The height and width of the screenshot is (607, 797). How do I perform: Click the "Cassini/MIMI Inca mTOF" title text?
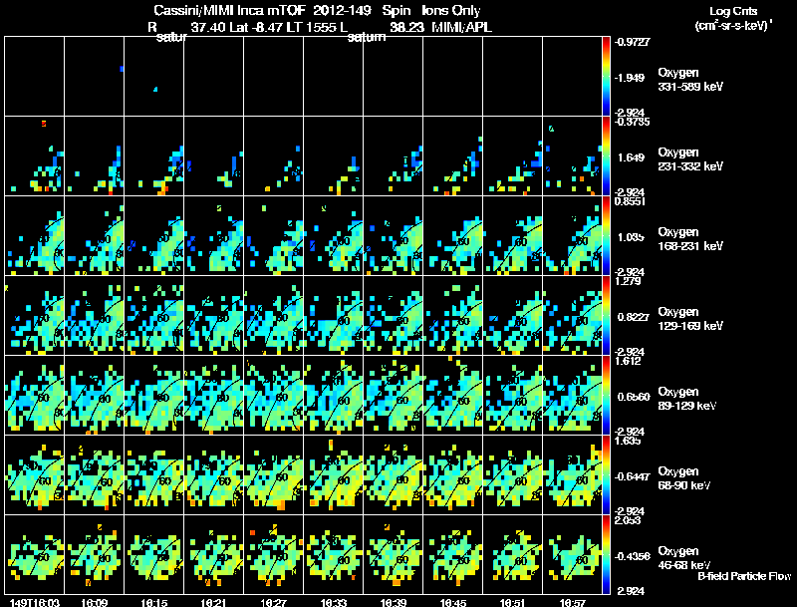click(230, 10)
